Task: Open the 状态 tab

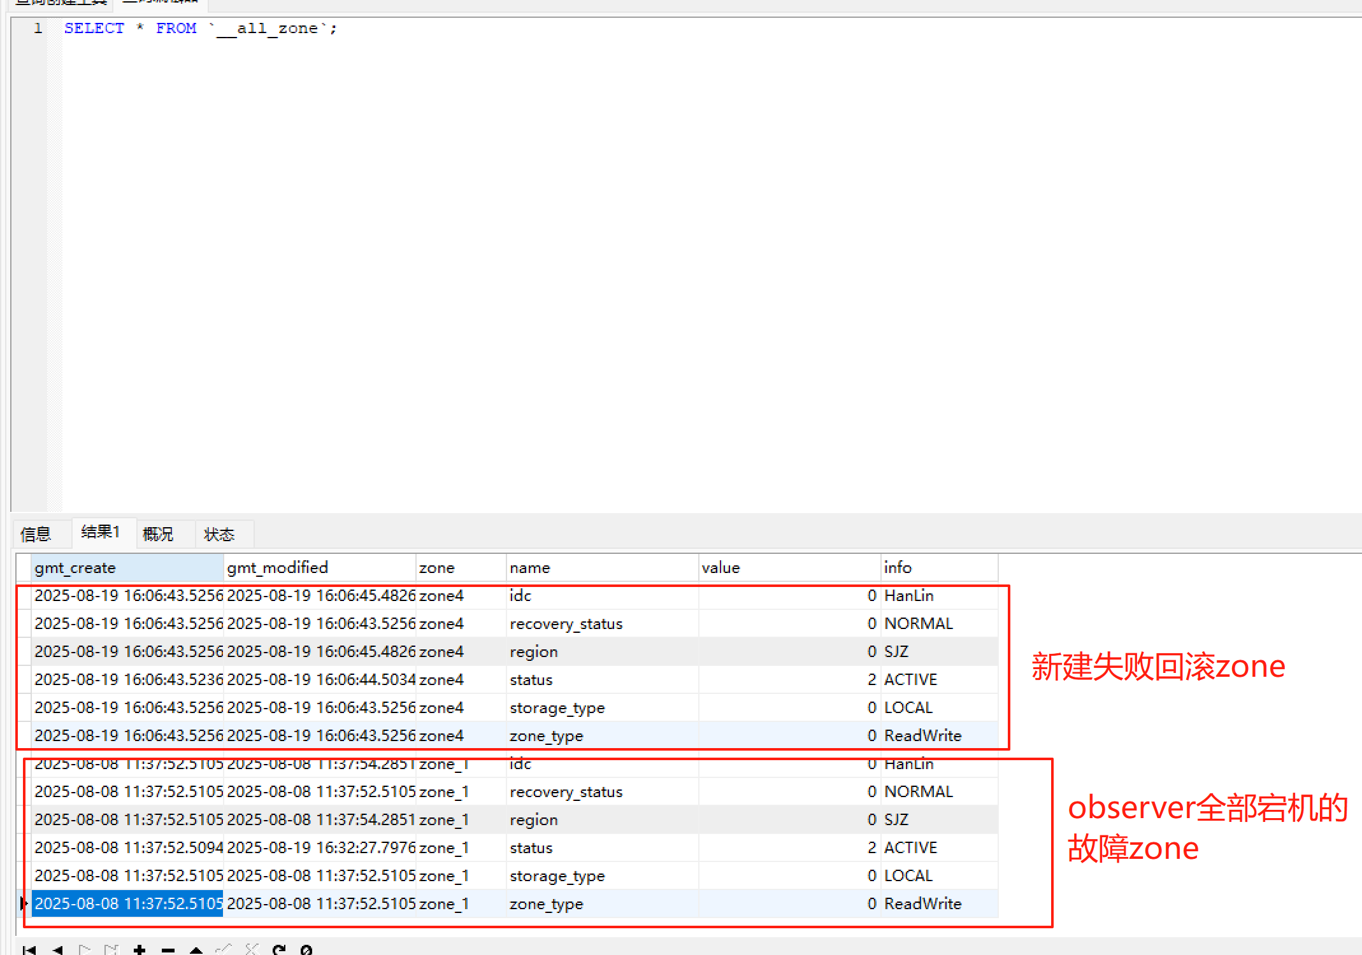Action: coord(219,534)
